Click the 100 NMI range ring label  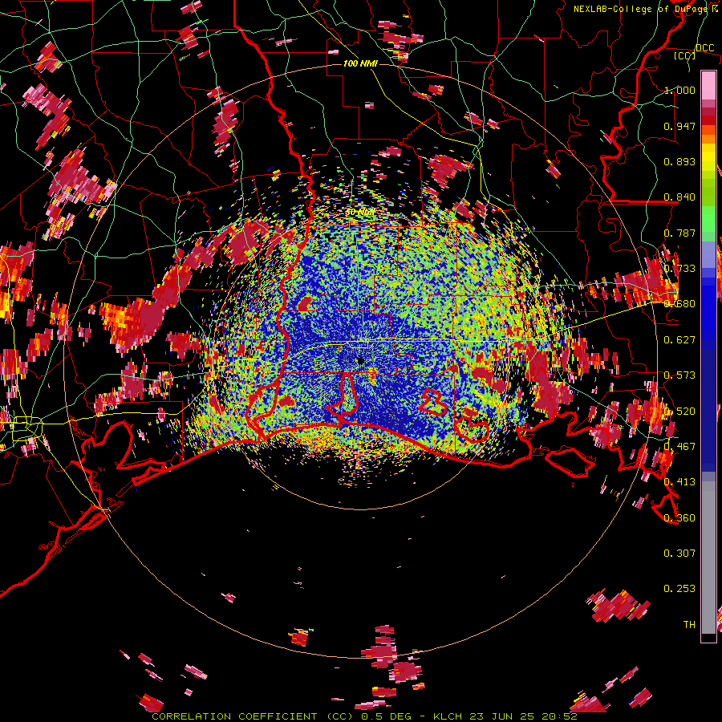tap(360, 63)
